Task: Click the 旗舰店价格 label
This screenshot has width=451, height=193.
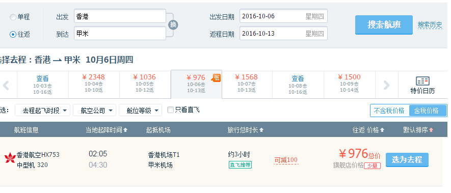Action: click(349, 166)
